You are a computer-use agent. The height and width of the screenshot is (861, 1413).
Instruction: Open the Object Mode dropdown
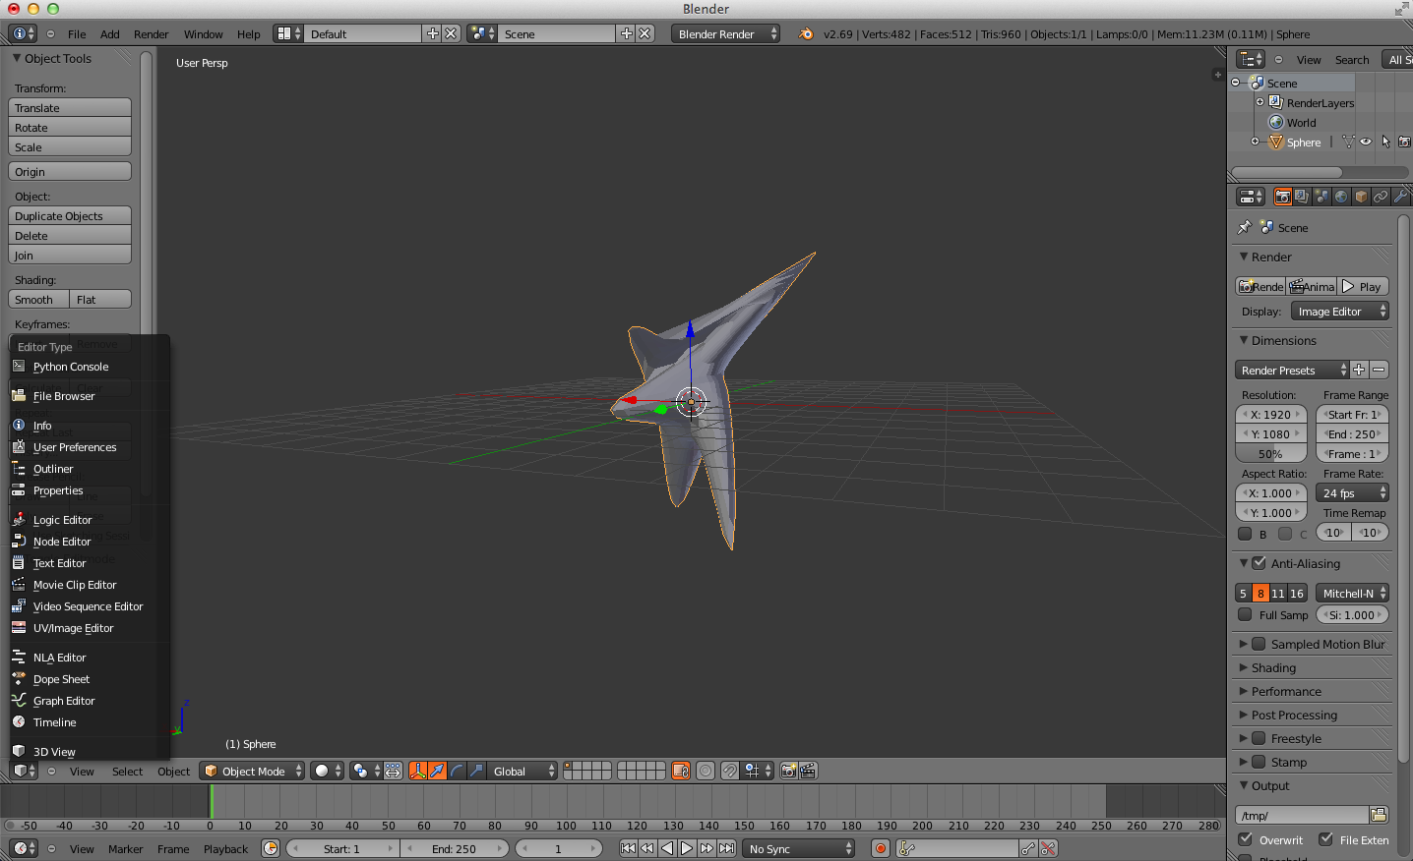click(x=252, y=771)
